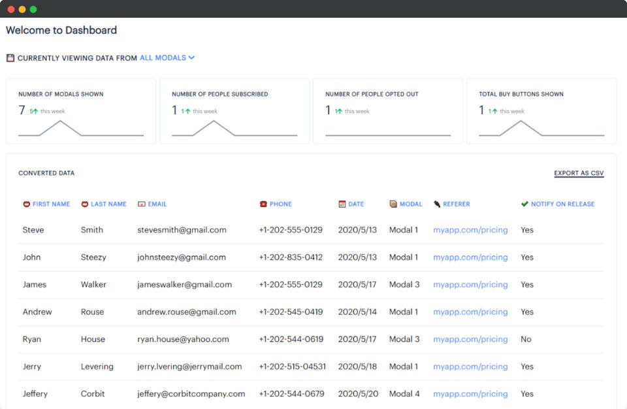
Task: Click phone number +1-202-515-04531
Action: click(293, 367)
